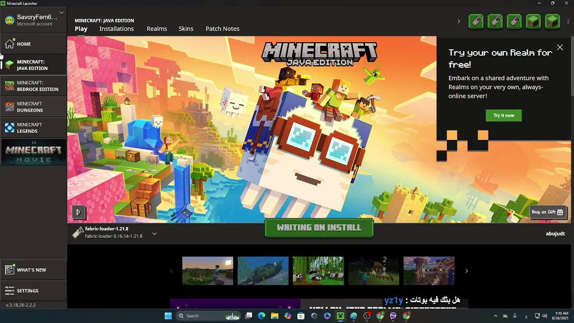Go to previous screenshots with left arrow

(x=171, y=271)
